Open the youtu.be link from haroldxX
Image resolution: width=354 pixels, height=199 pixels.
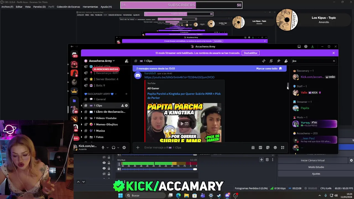click(x=179, y=77)
